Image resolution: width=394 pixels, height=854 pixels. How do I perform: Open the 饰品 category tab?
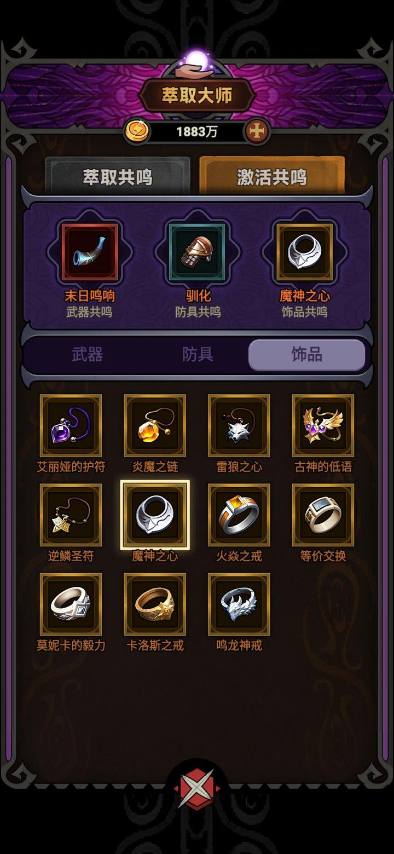307,355
